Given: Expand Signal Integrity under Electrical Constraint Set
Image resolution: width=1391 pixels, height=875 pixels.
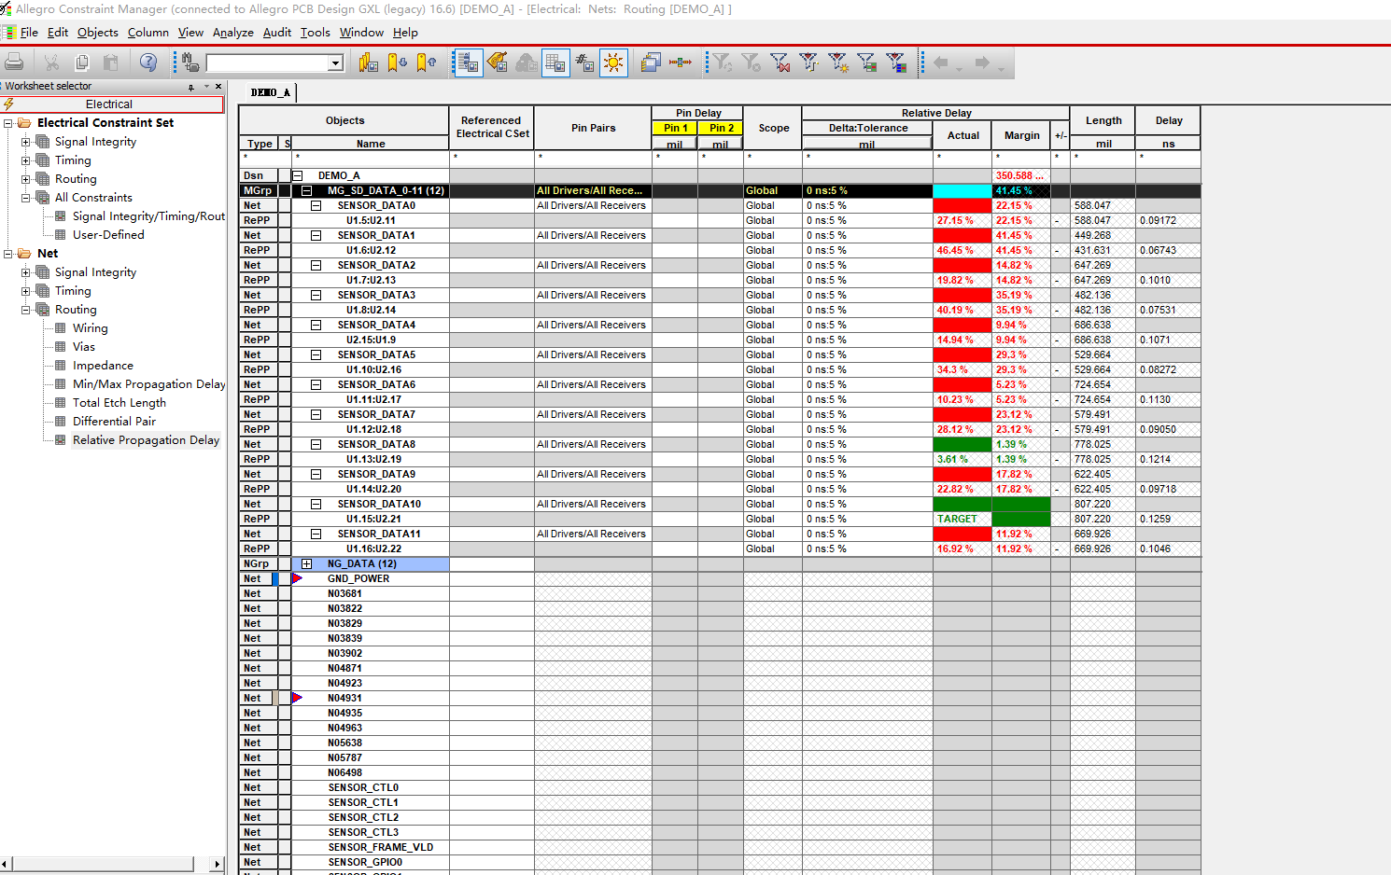Looking at the screenshot, I should pos(26,142).
